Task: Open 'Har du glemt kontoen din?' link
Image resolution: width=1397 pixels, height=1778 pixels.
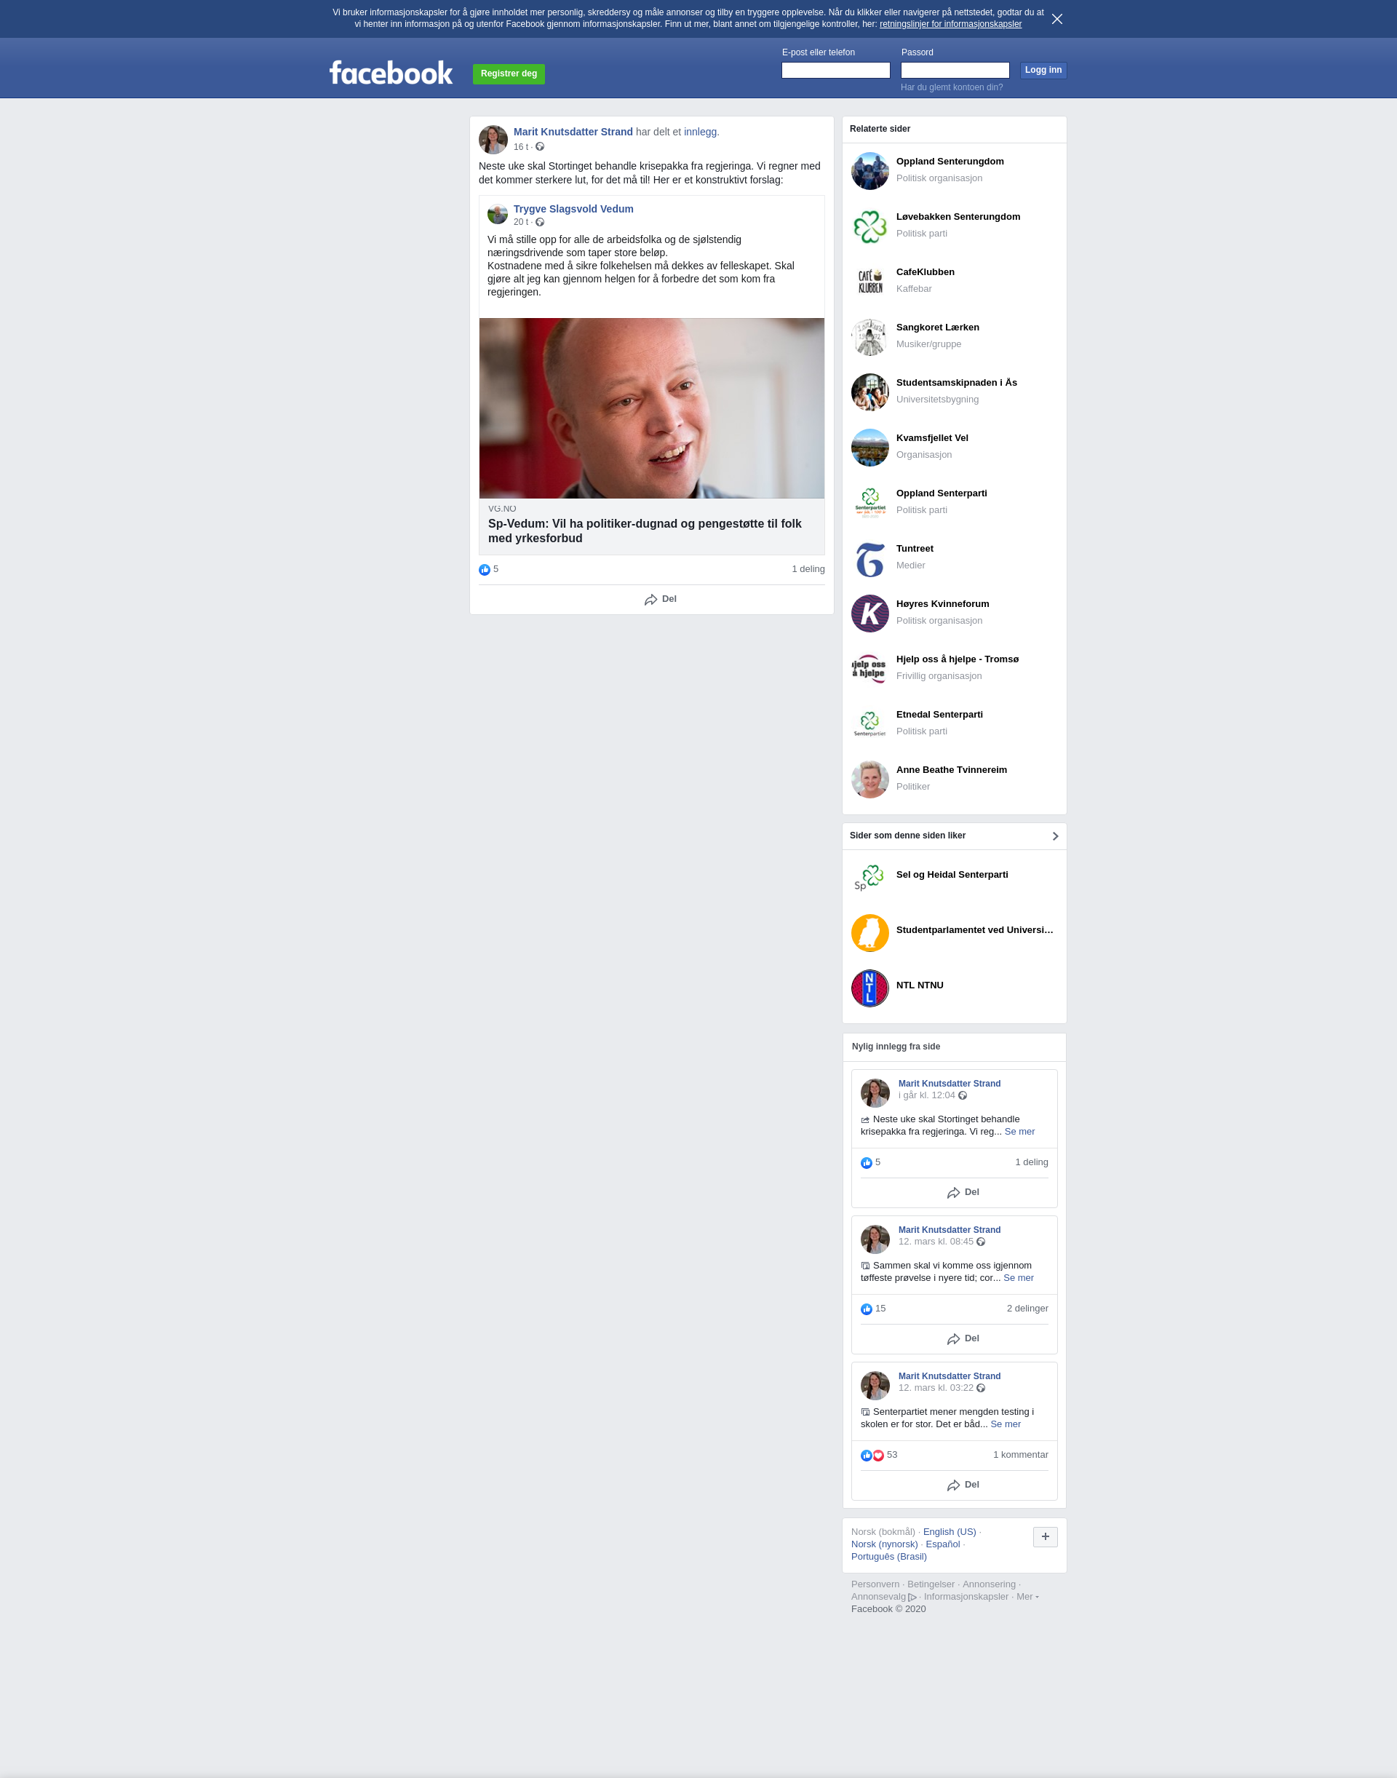Action: click(951, 87)
